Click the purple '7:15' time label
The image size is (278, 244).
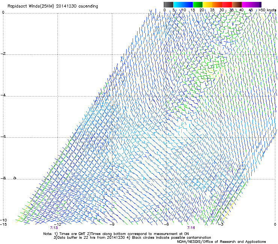(x=54, y=228)
